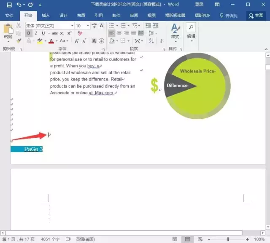Image resolution: width=270 pixels, height=243 pixels.
Task: Click the 登录 sign-in link
Action: 199,4
